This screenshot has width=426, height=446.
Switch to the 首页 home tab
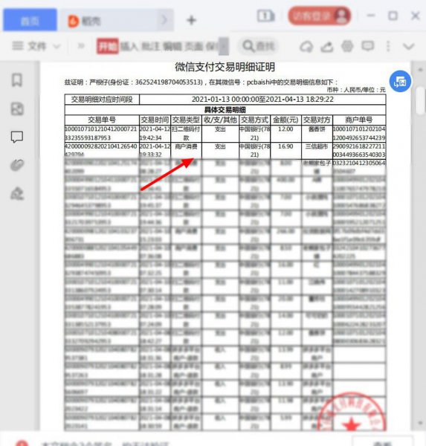[30, 20]
